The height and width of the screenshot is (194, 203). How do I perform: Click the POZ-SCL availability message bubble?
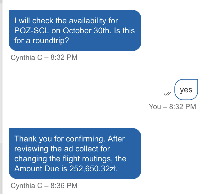pos(75,30)
